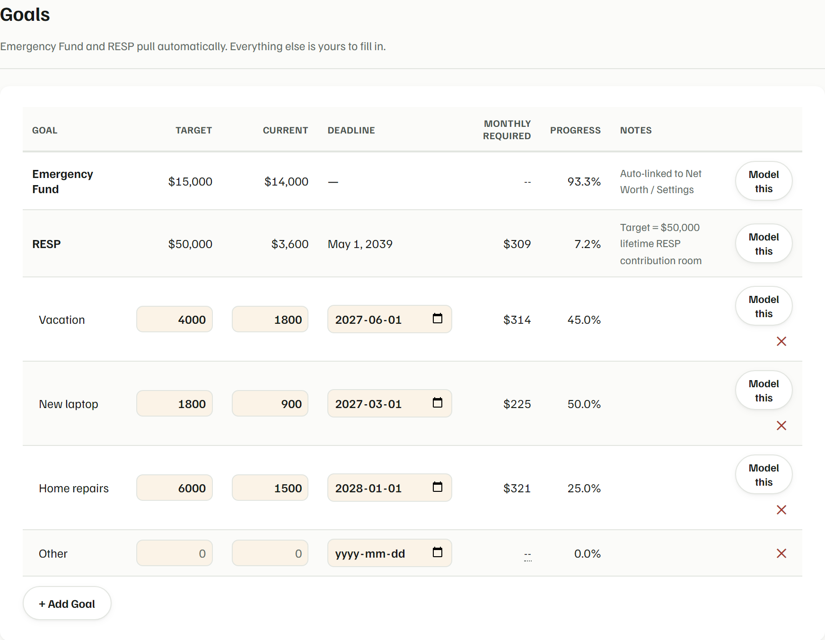Screen dimensions: 825x640
Task: Click the MONTHLY REQUIRED column header
Action: (x=507, y=130)
